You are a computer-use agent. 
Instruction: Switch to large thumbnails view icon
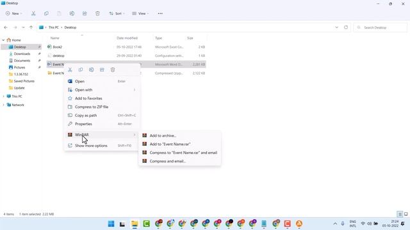click(406, 214)
